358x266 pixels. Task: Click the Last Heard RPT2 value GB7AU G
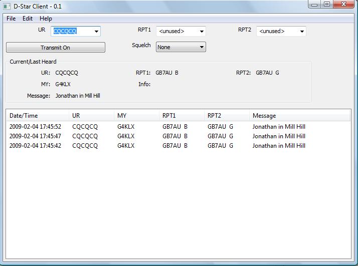pos(267,73)
